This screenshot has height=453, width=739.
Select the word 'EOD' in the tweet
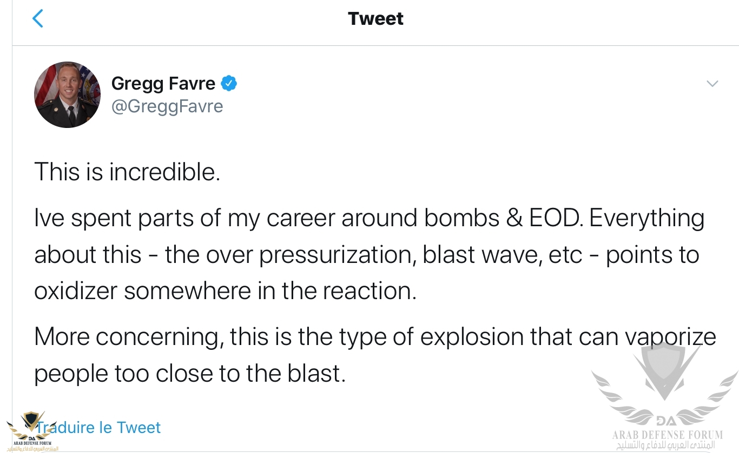pos(560,218)
